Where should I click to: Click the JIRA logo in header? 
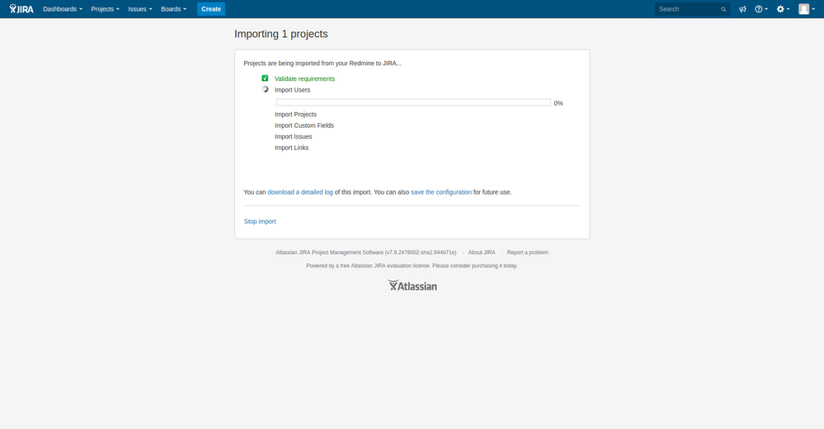(21, 9)
